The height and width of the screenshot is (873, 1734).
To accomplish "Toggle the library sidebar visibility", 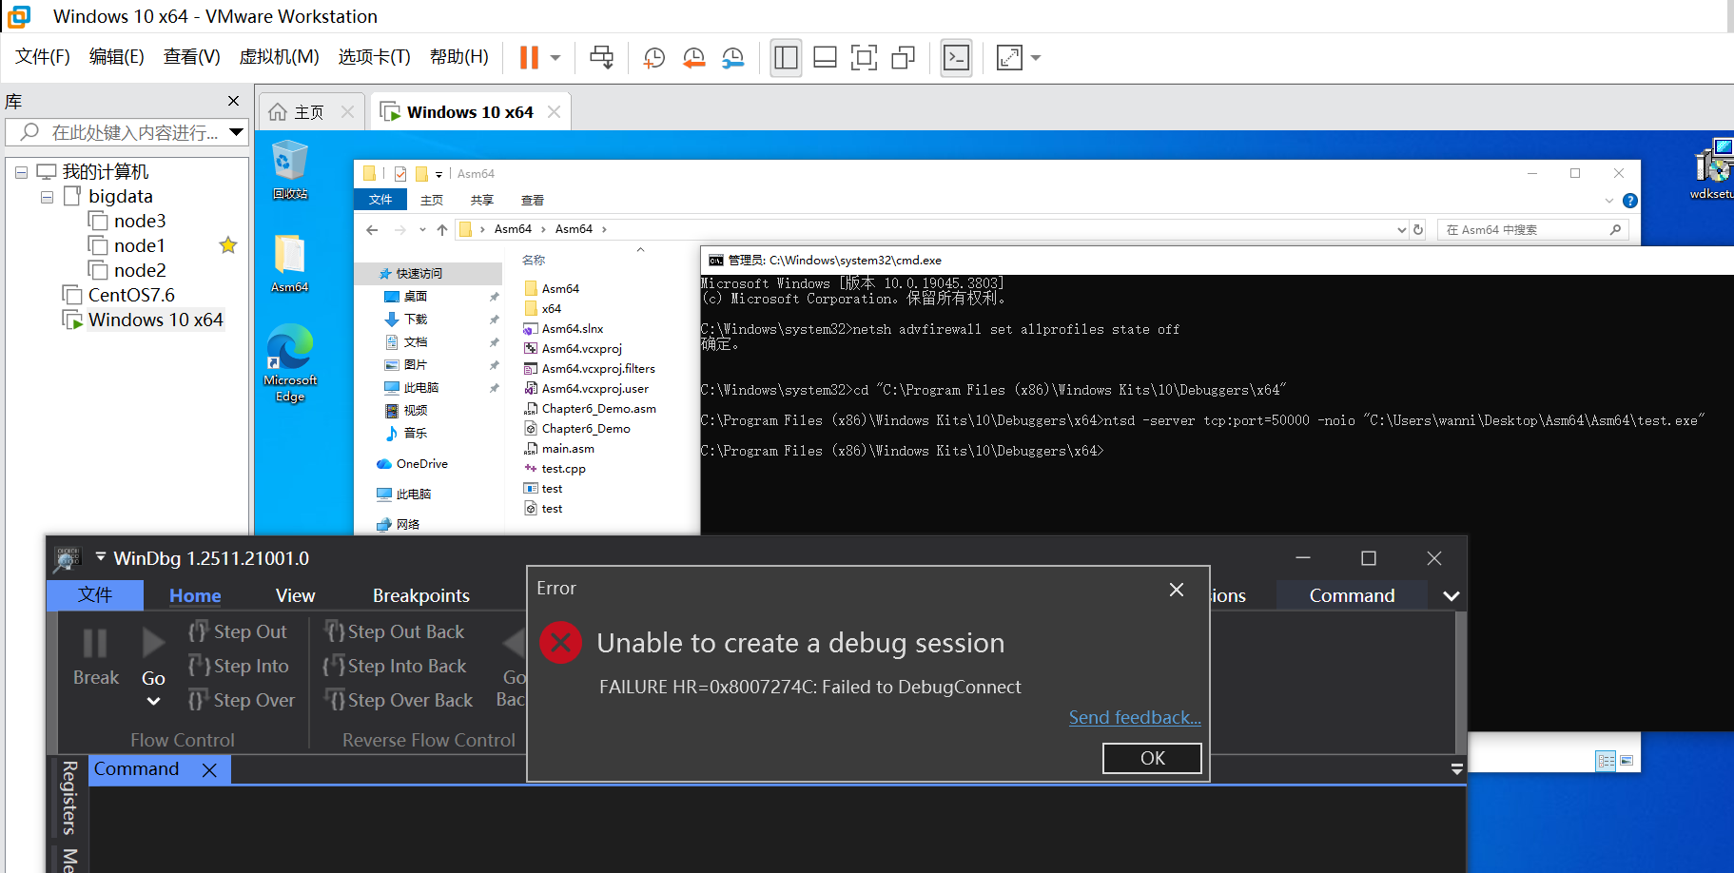I will [786, 58].
